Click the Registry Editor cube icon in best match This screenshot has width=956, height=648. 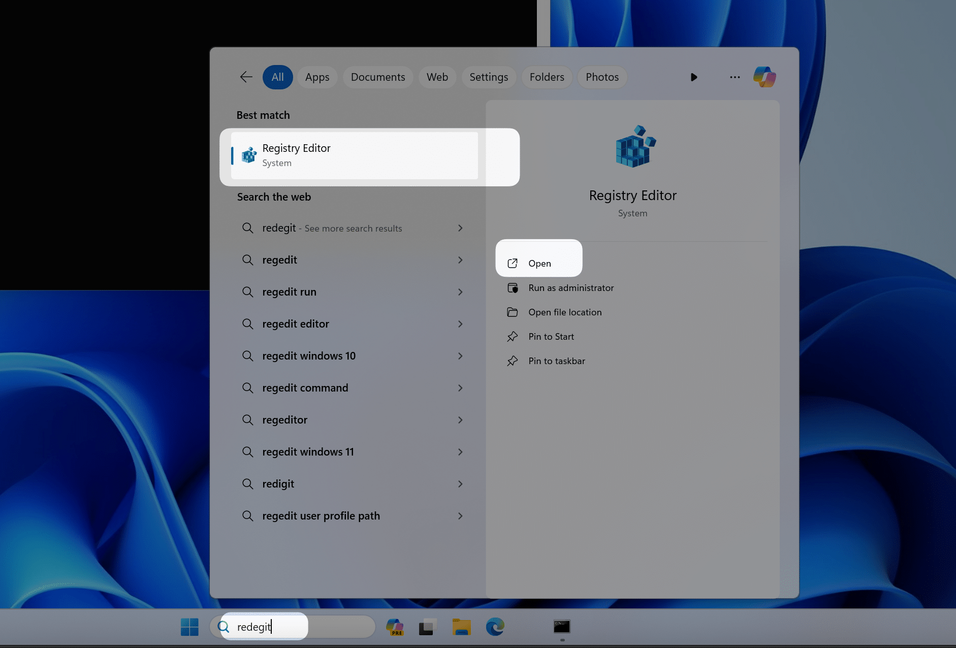pos(249,155)
